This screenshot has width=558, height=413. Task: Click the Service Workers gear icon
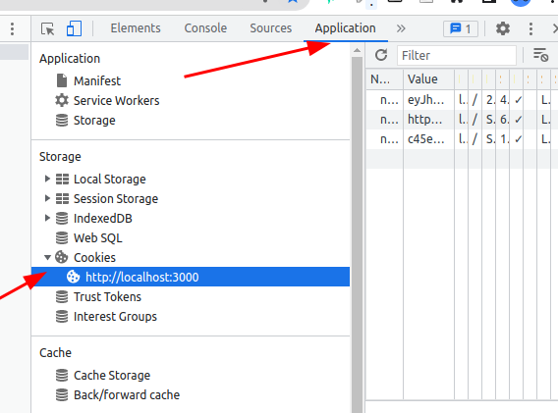click(x=62, y=100)
